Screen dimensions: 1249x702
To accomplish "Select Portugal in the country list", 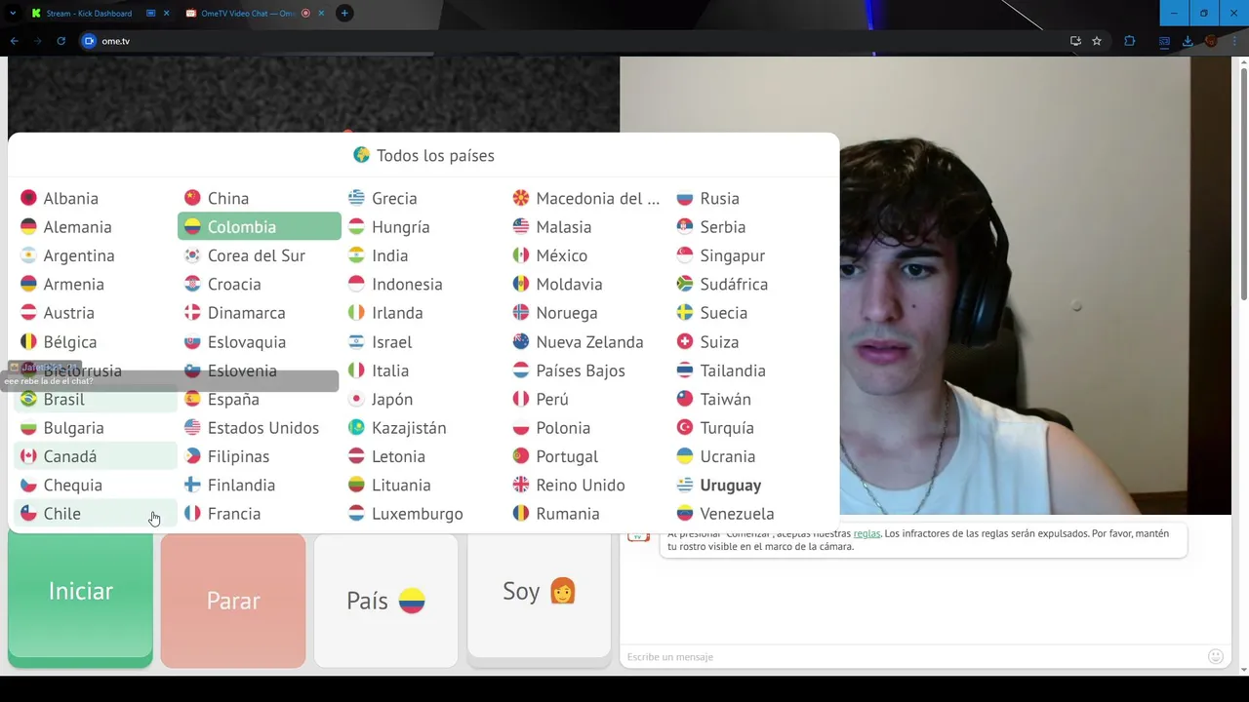I will [x=586, y=456].
